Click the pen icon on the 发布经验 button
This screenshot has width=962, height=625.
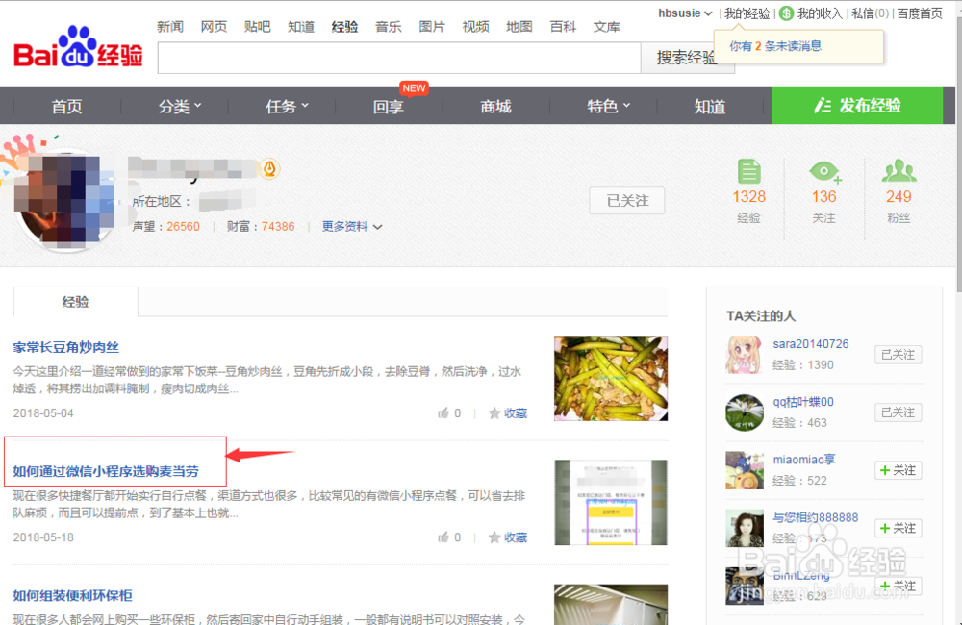point(823,106)
